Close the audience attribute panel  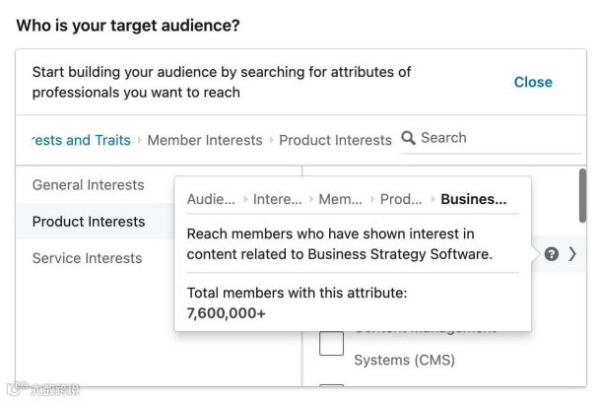(533, 83)
